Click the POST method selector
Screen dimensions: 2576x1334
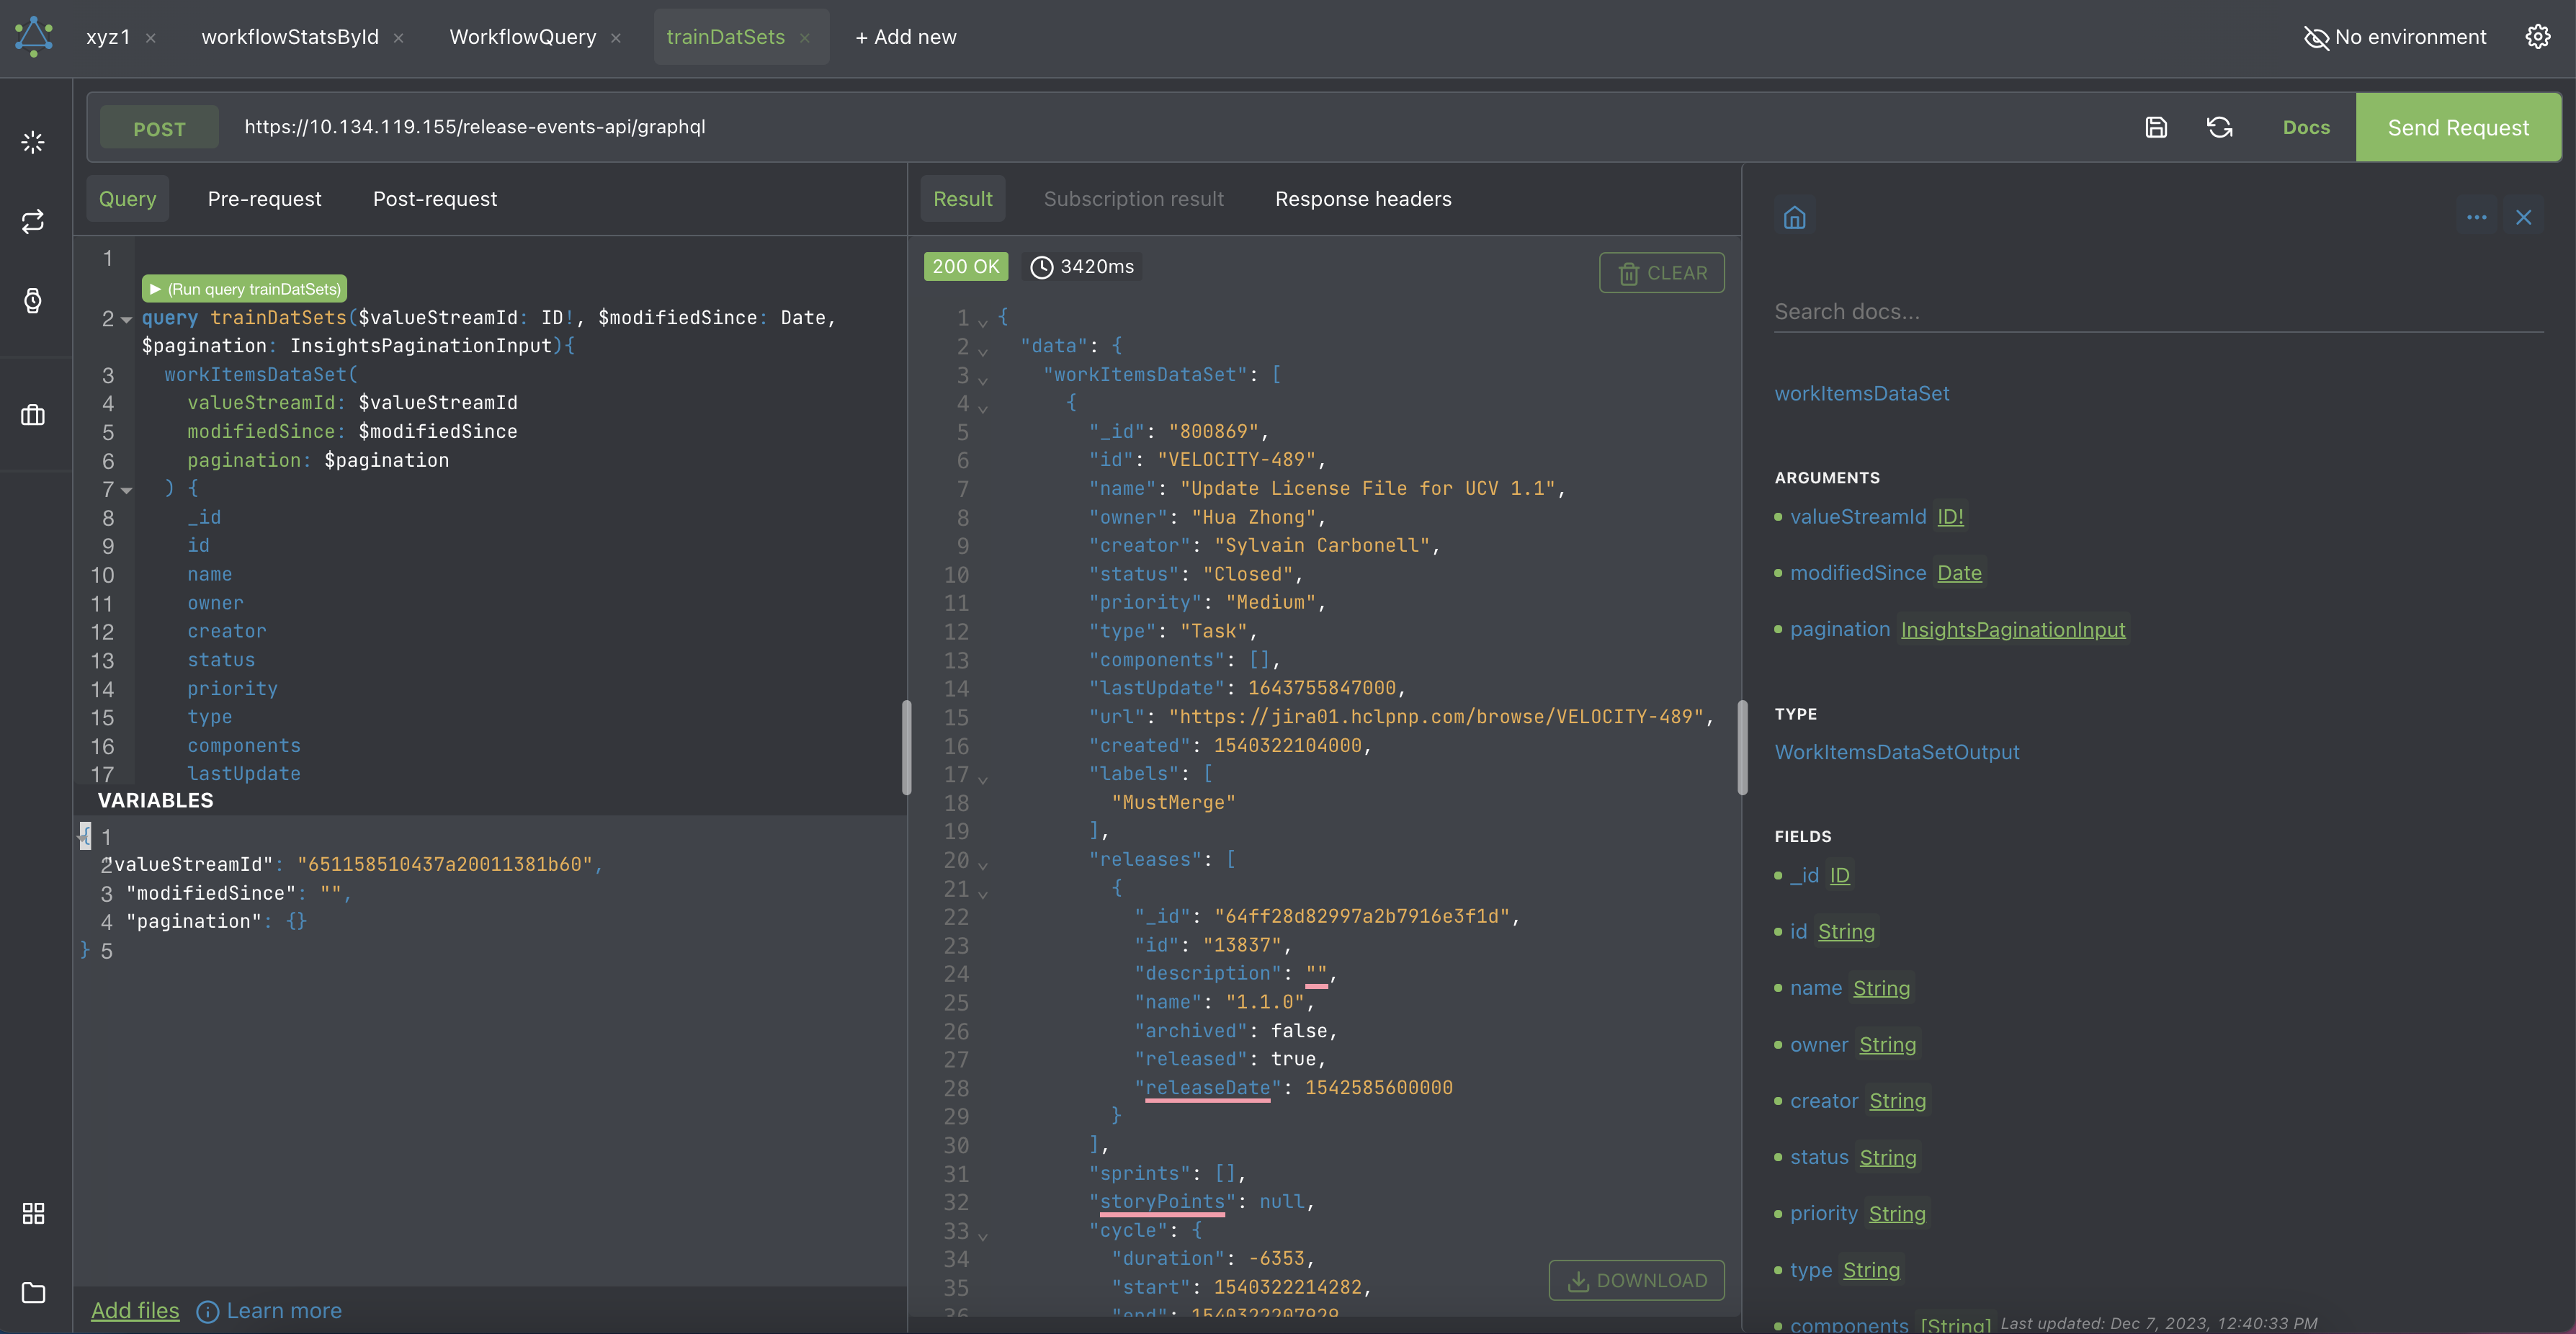pyautogui.click(x=159, y=128)
